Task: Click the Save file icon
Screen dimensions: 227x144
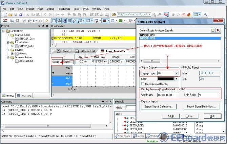Action: (16, 15)
